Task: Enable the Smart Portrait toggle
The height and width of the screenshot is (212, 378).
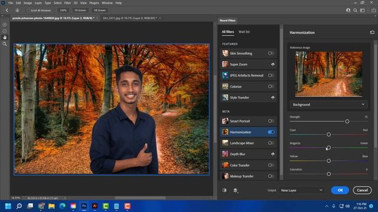Action: 271,121
